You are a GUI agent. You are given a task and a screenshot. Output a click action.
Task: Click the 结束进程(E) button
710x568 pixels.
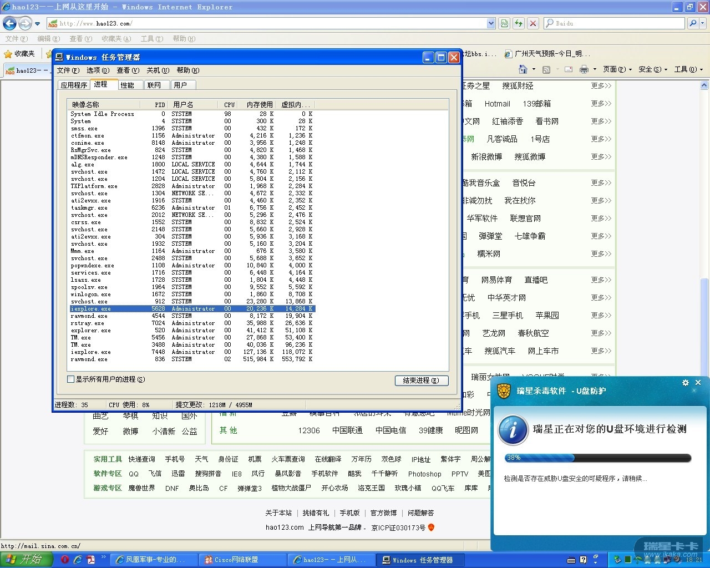pyautogui.click(x=421, y=381)
